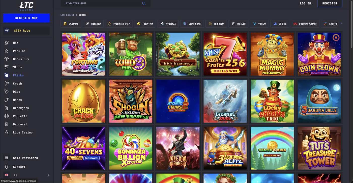Click the Blackjack cards icon
353x183 pixels.
pyautogui.click(x=7, y=108)
